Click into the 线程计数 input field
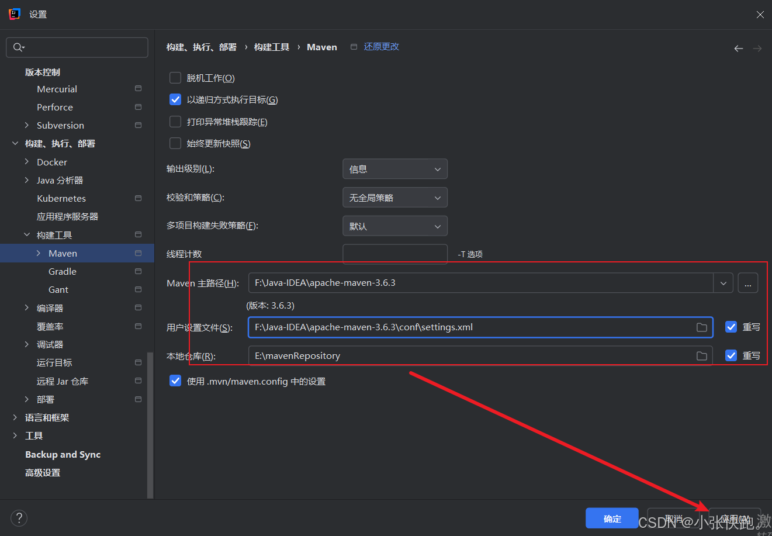772x536 pixels. point(395,254)
